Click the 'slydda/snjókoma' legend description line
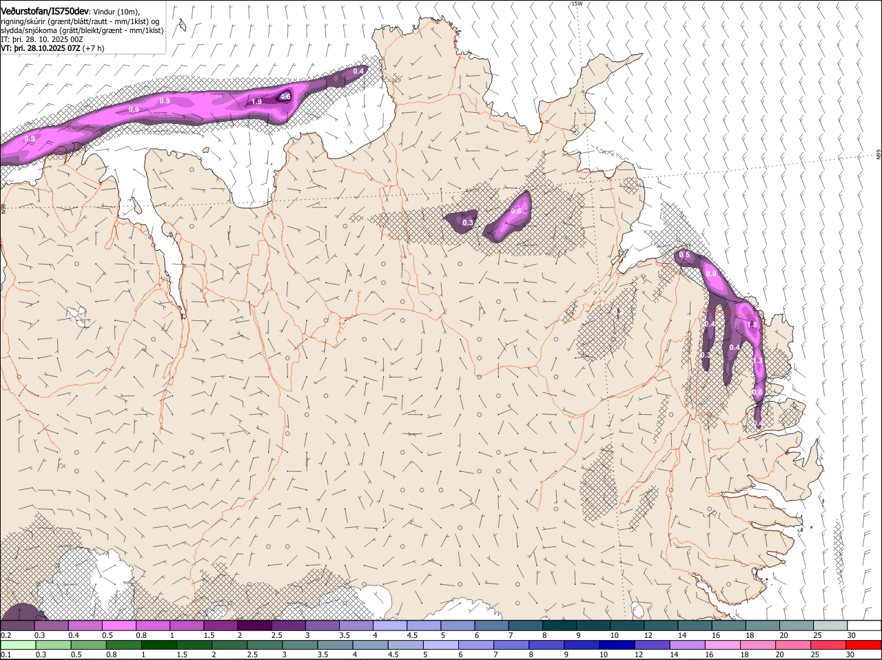 click(82, 30)
